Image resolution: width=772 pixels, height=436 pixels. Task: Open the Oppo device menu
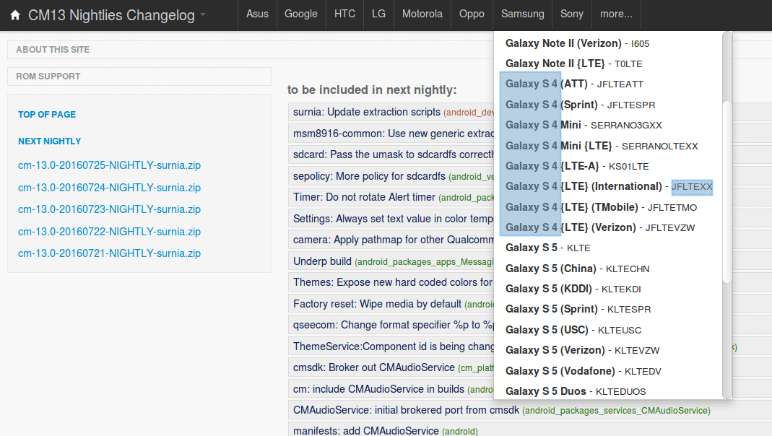point(472,14)
